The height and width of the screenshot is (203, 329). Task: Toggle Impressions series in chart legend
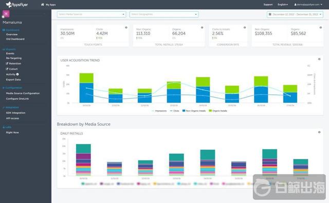[159, 111]
